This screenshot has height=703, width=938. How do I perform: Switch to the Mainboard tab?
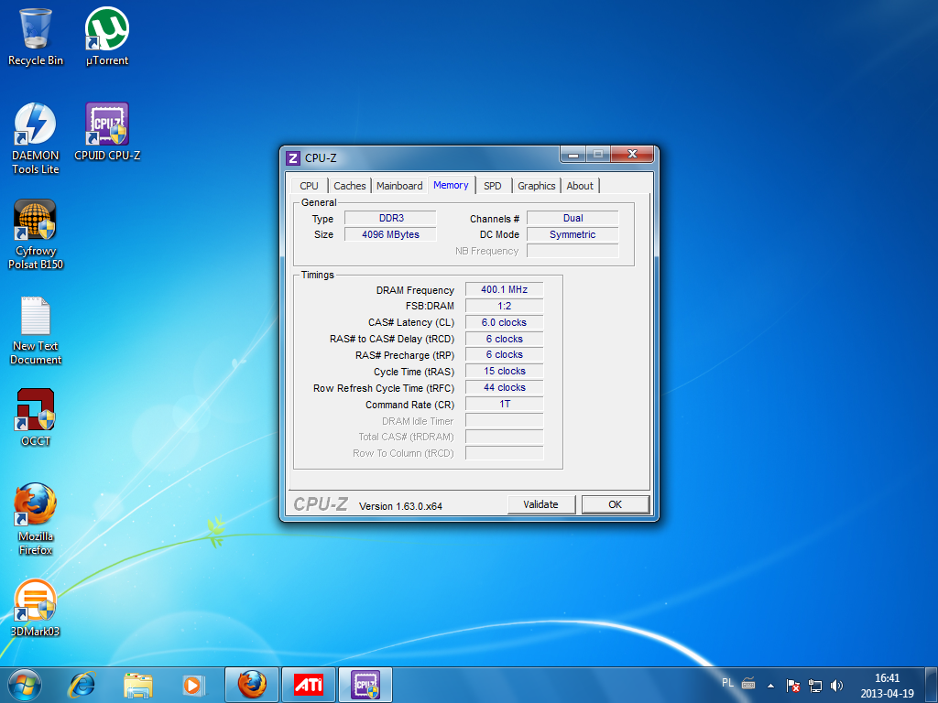[x=399, y=186]
